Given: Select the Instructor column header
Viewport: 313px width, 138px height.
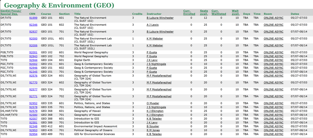Looking at the screenshot, I should tap(154, 14).
